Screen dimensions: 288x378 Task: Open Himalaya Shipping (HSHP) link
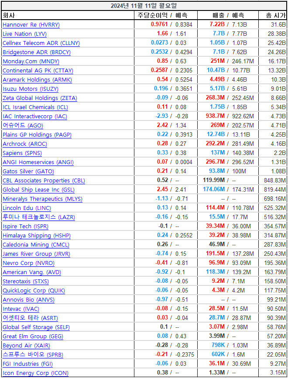37,235
